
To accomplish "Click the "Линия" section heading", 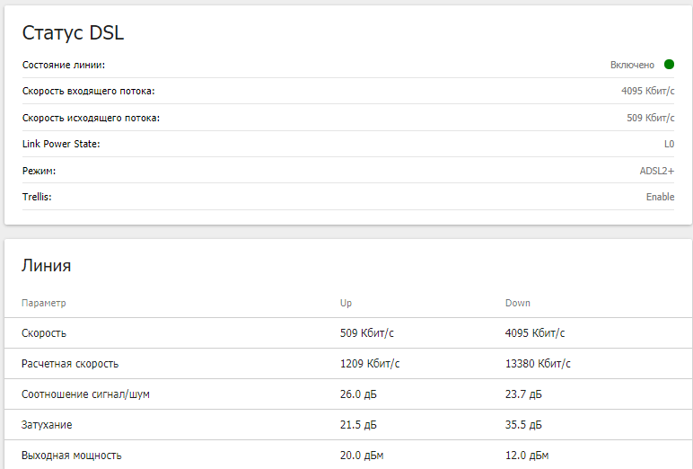I will point(47,266).
